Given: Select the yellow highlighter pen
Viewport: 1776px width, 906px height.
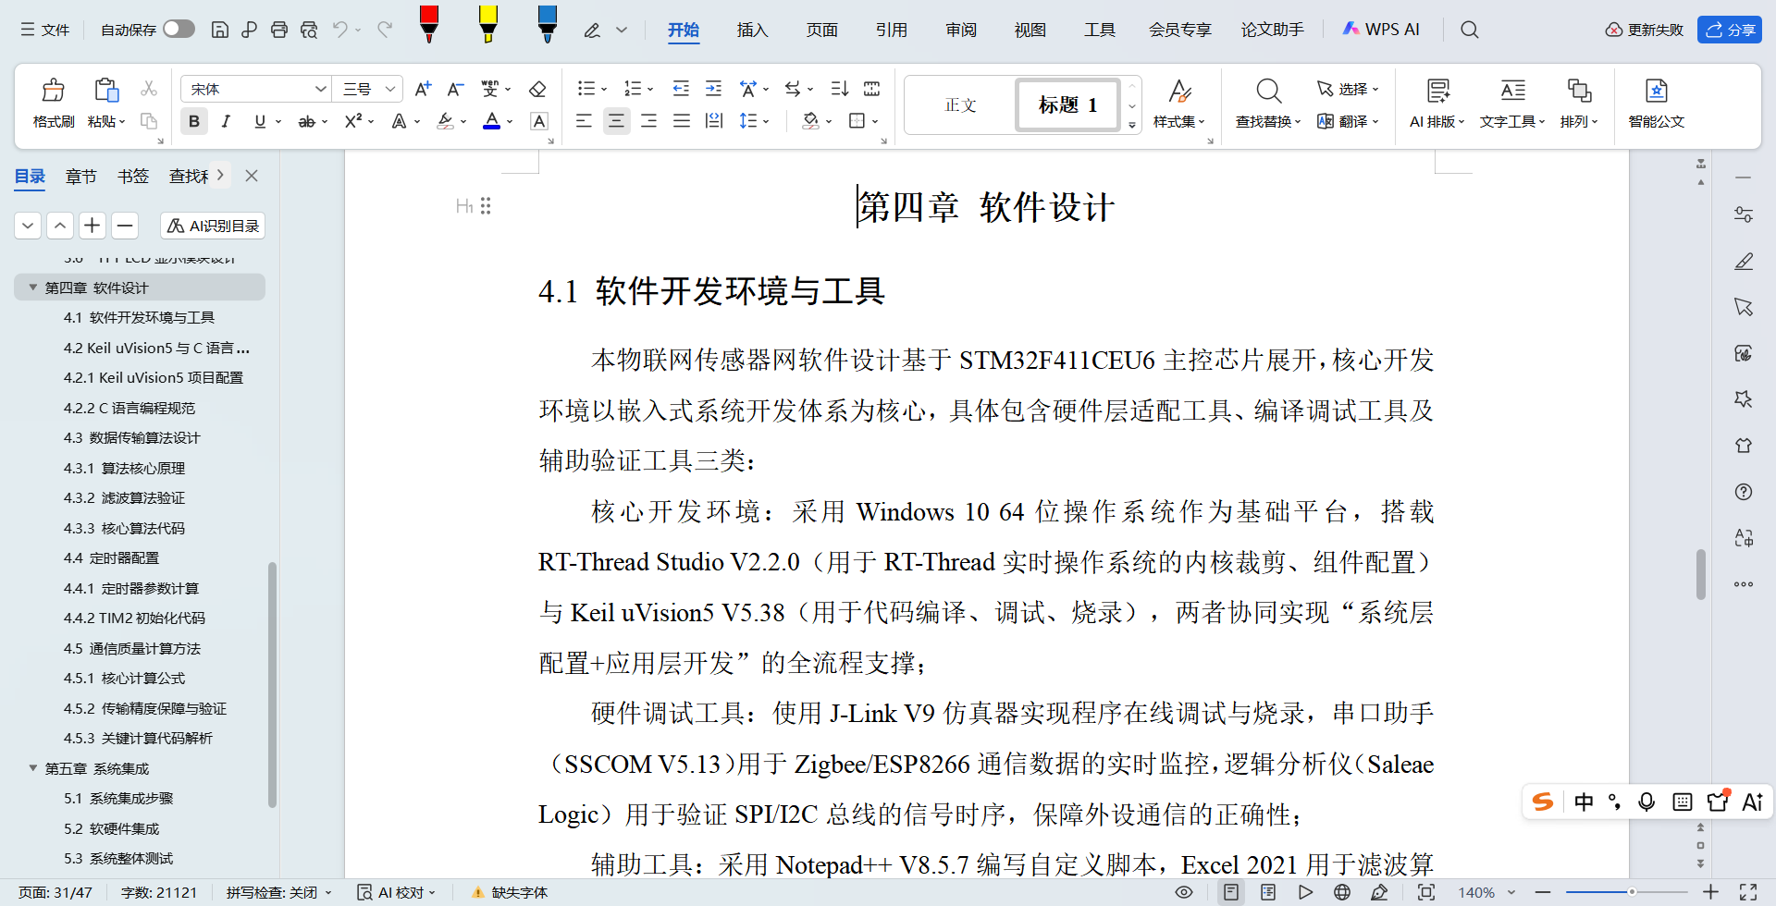Looking at the screenshot, I should tap(488, 24).
